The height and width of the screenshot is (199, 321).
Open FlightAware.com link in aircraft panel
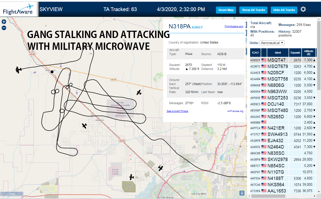click(x=234, y=26)
